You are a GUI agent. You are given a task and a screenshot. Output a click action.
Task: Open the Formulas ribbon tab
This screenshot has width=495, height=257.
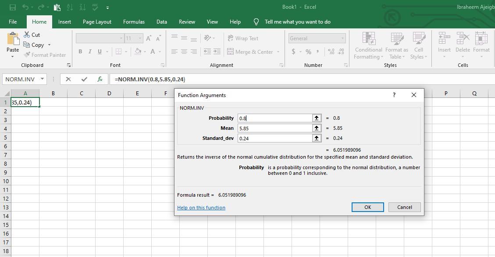point(134,22)
